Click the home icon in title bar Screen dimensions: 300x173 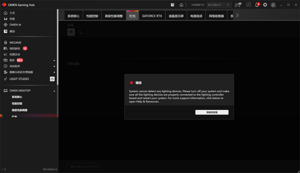click(181, 5)
